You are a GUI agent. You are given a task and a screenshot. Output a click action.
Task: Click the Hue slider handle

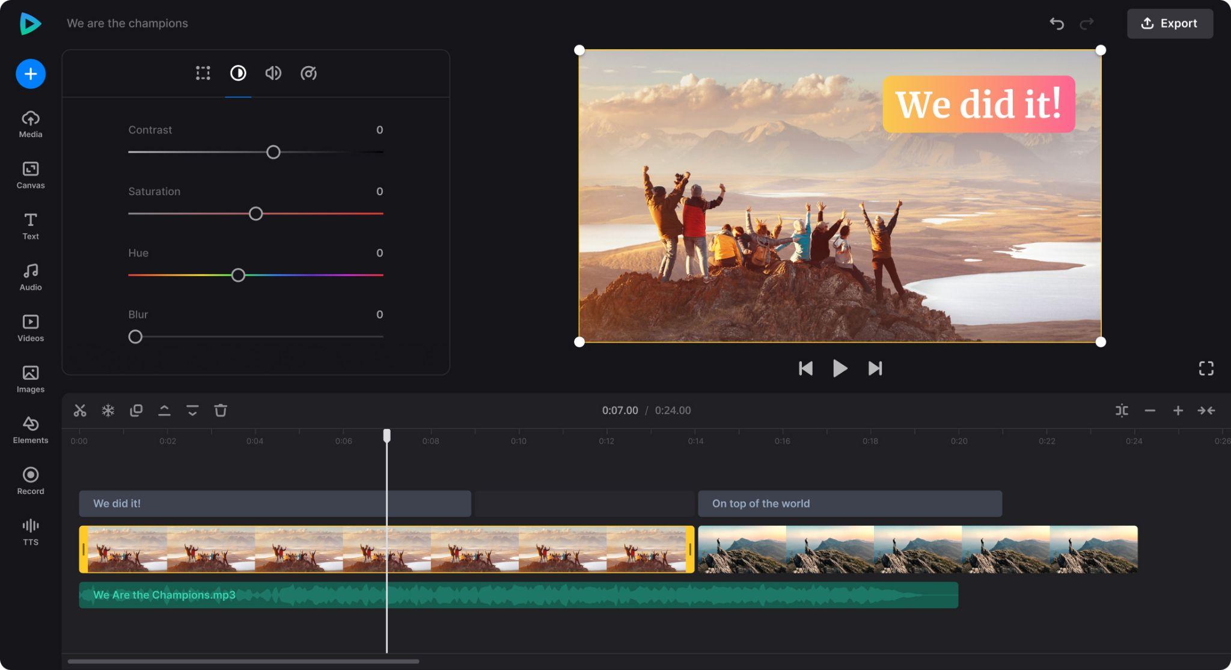(x=238, y=275)
